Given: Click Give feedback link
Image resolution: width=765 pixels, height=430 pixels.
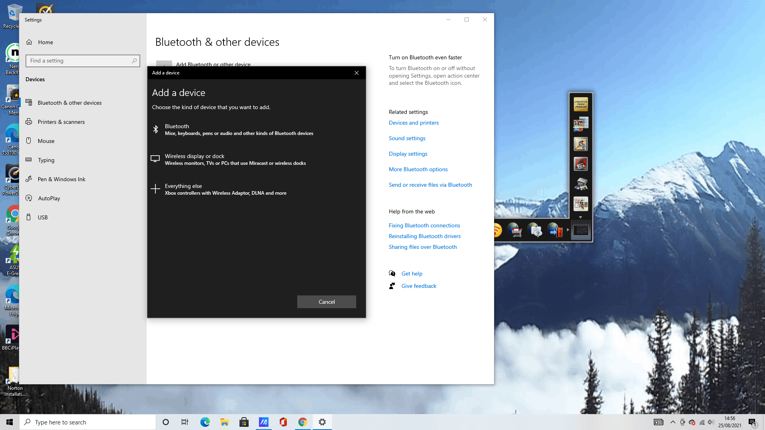Looking at the screenshot, I should pos(419,286).
